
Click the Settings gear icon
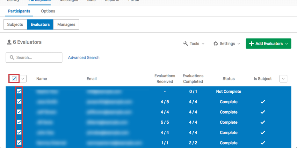pos(216,44)
